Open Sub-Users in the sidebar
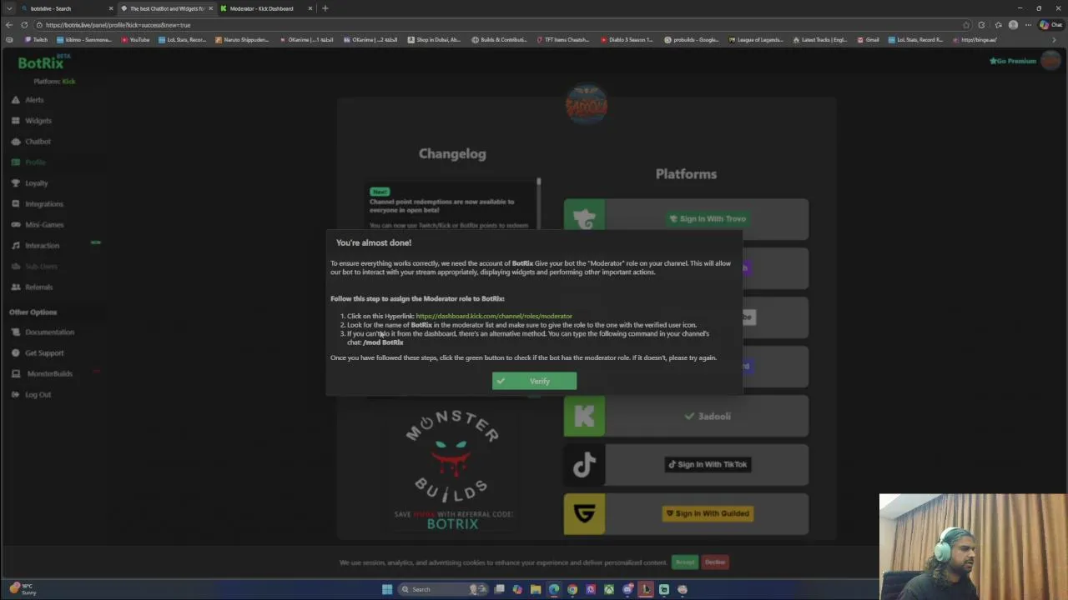This screenshot has height=600, width=1068. tap(41, 267)
